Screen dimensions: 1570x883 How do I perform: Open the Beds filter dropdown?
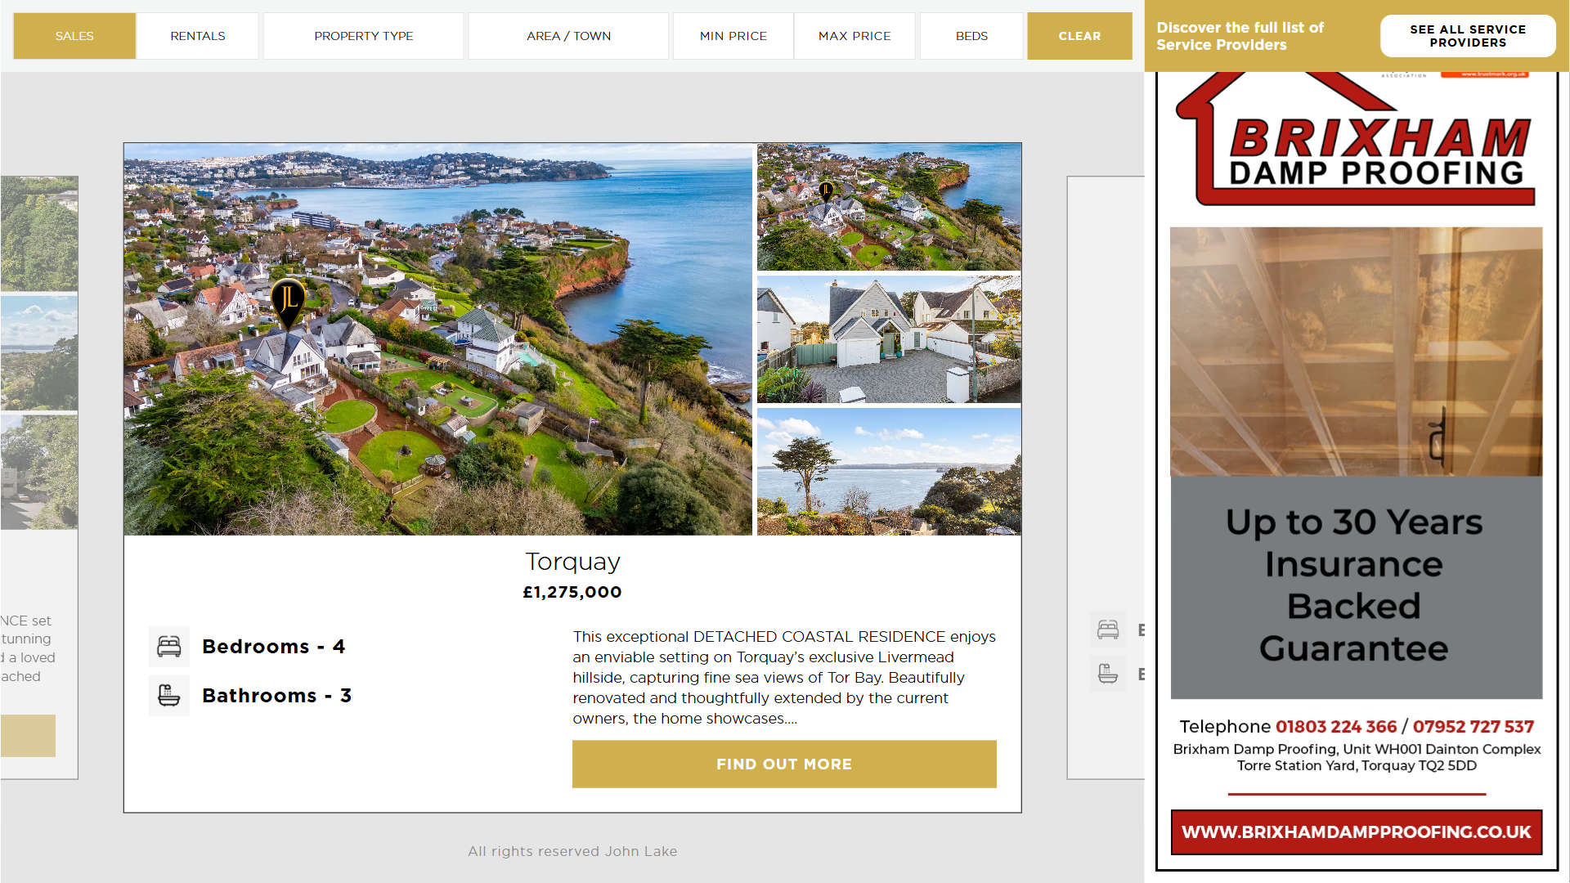971,36
